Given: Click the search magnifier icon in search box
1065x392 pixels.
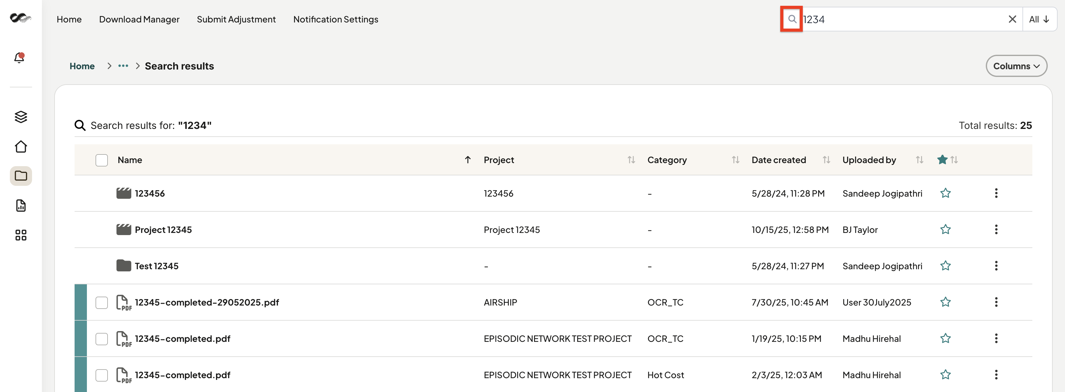Looking at the screenshot, I should click(x=792, y=19).
